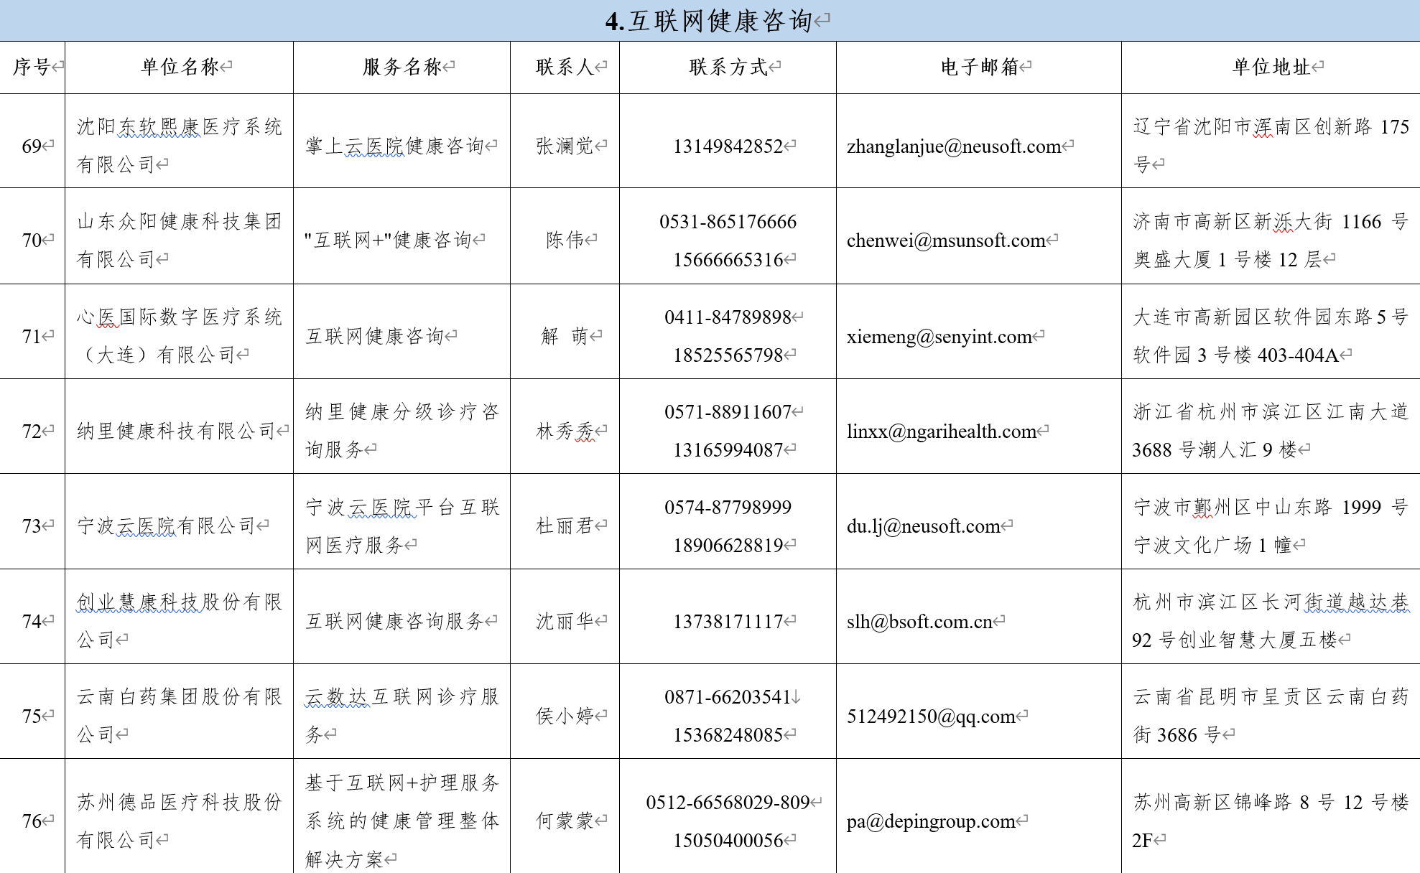The height and width of the screenshot is (873, 1420).
Task: Click address 大连市高新园区软件园东路5号
Action: click(x=1271, y=317)
